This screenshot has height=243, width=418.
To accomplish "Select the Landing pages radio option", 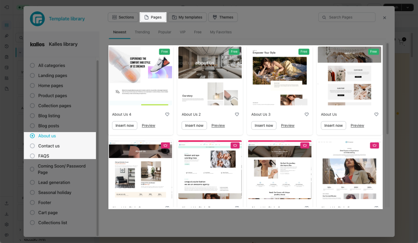I will click(32, 75).
